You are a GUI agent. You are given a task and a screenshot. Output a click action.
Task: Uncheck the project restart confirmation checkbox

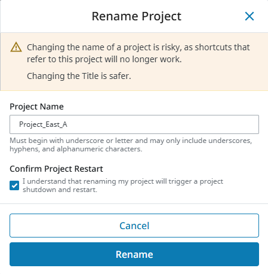tap(14, 185)
